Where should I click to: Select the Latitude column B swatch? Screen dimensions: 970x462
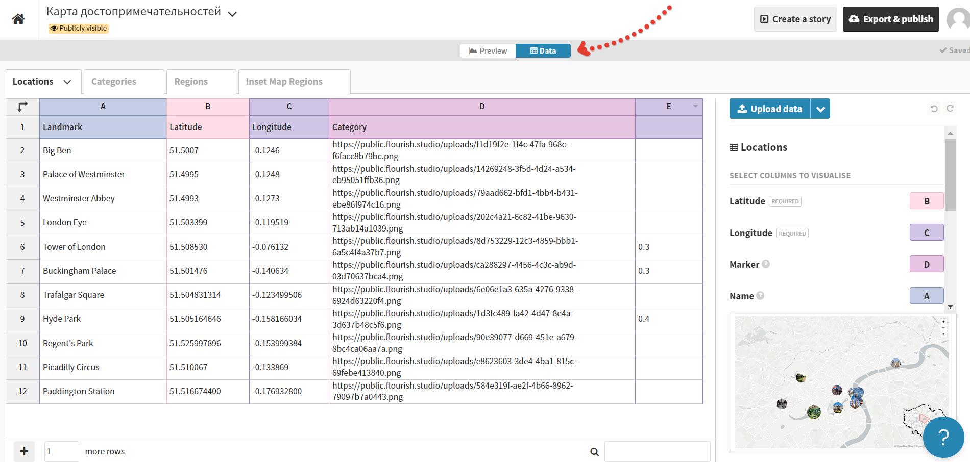tap(926, 201)
